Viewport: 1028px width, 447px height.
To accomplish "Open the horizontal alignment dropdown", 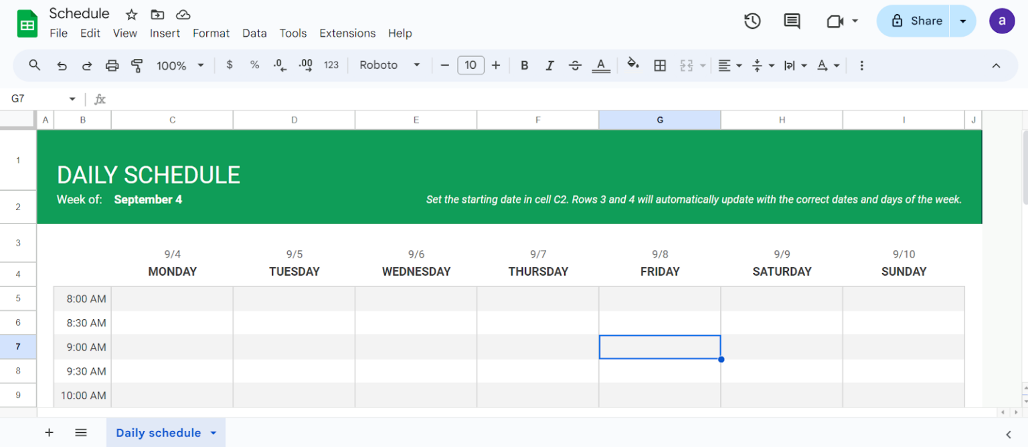I will pos(730,65).
